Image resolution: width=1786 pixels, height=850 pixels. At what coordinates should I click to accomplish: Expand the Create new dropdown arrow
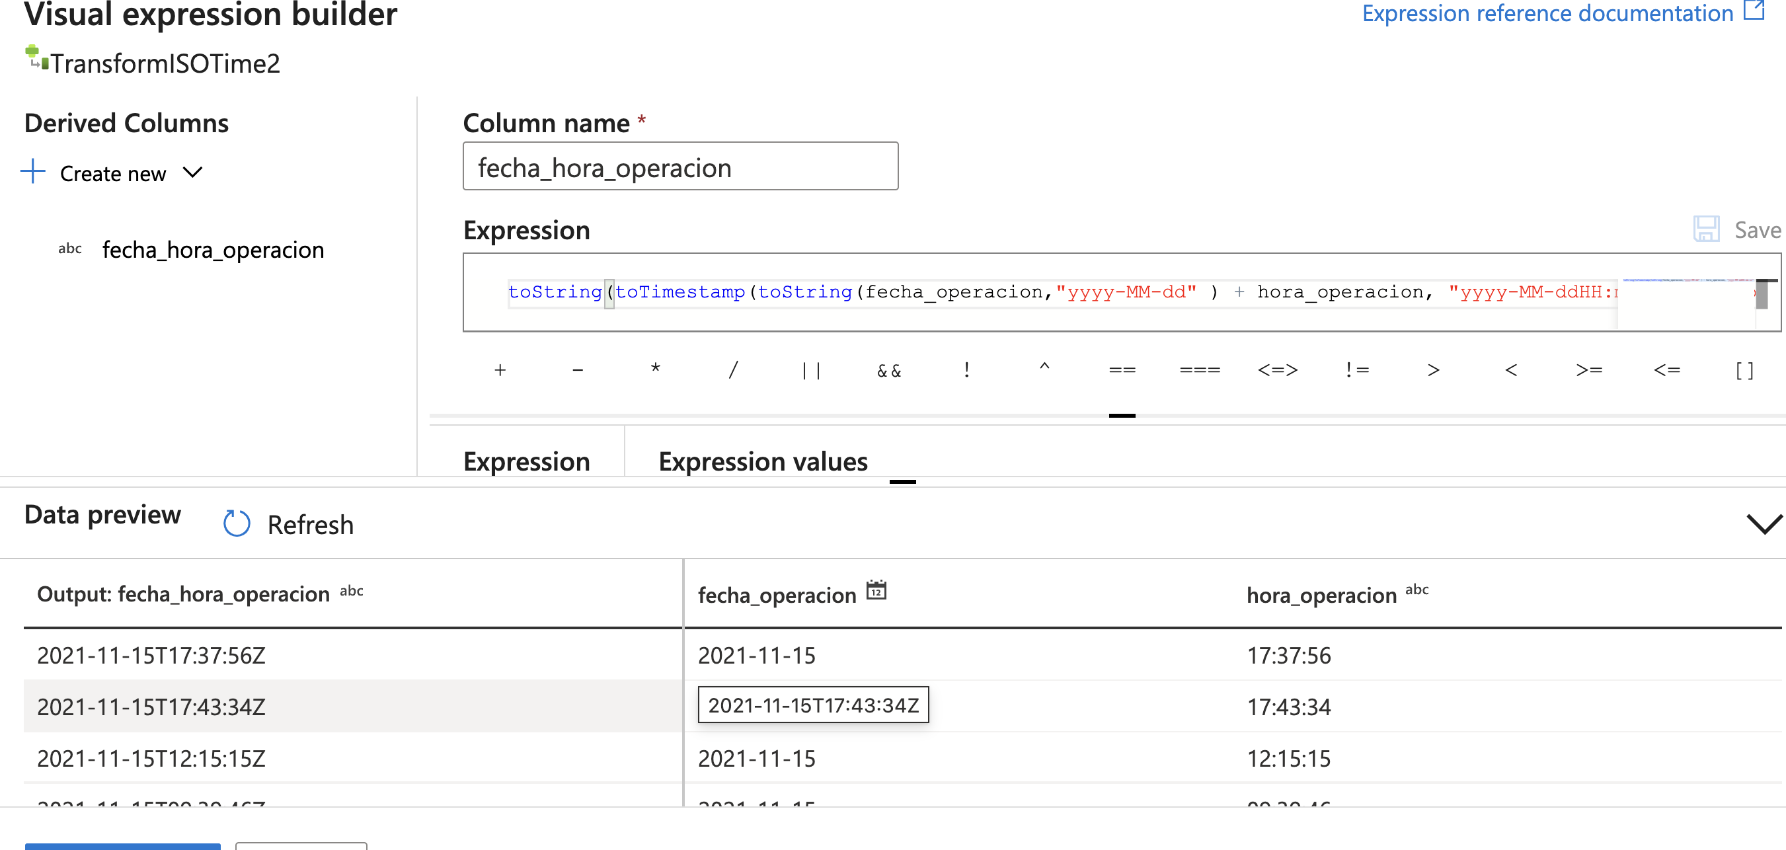pos(193,172)
